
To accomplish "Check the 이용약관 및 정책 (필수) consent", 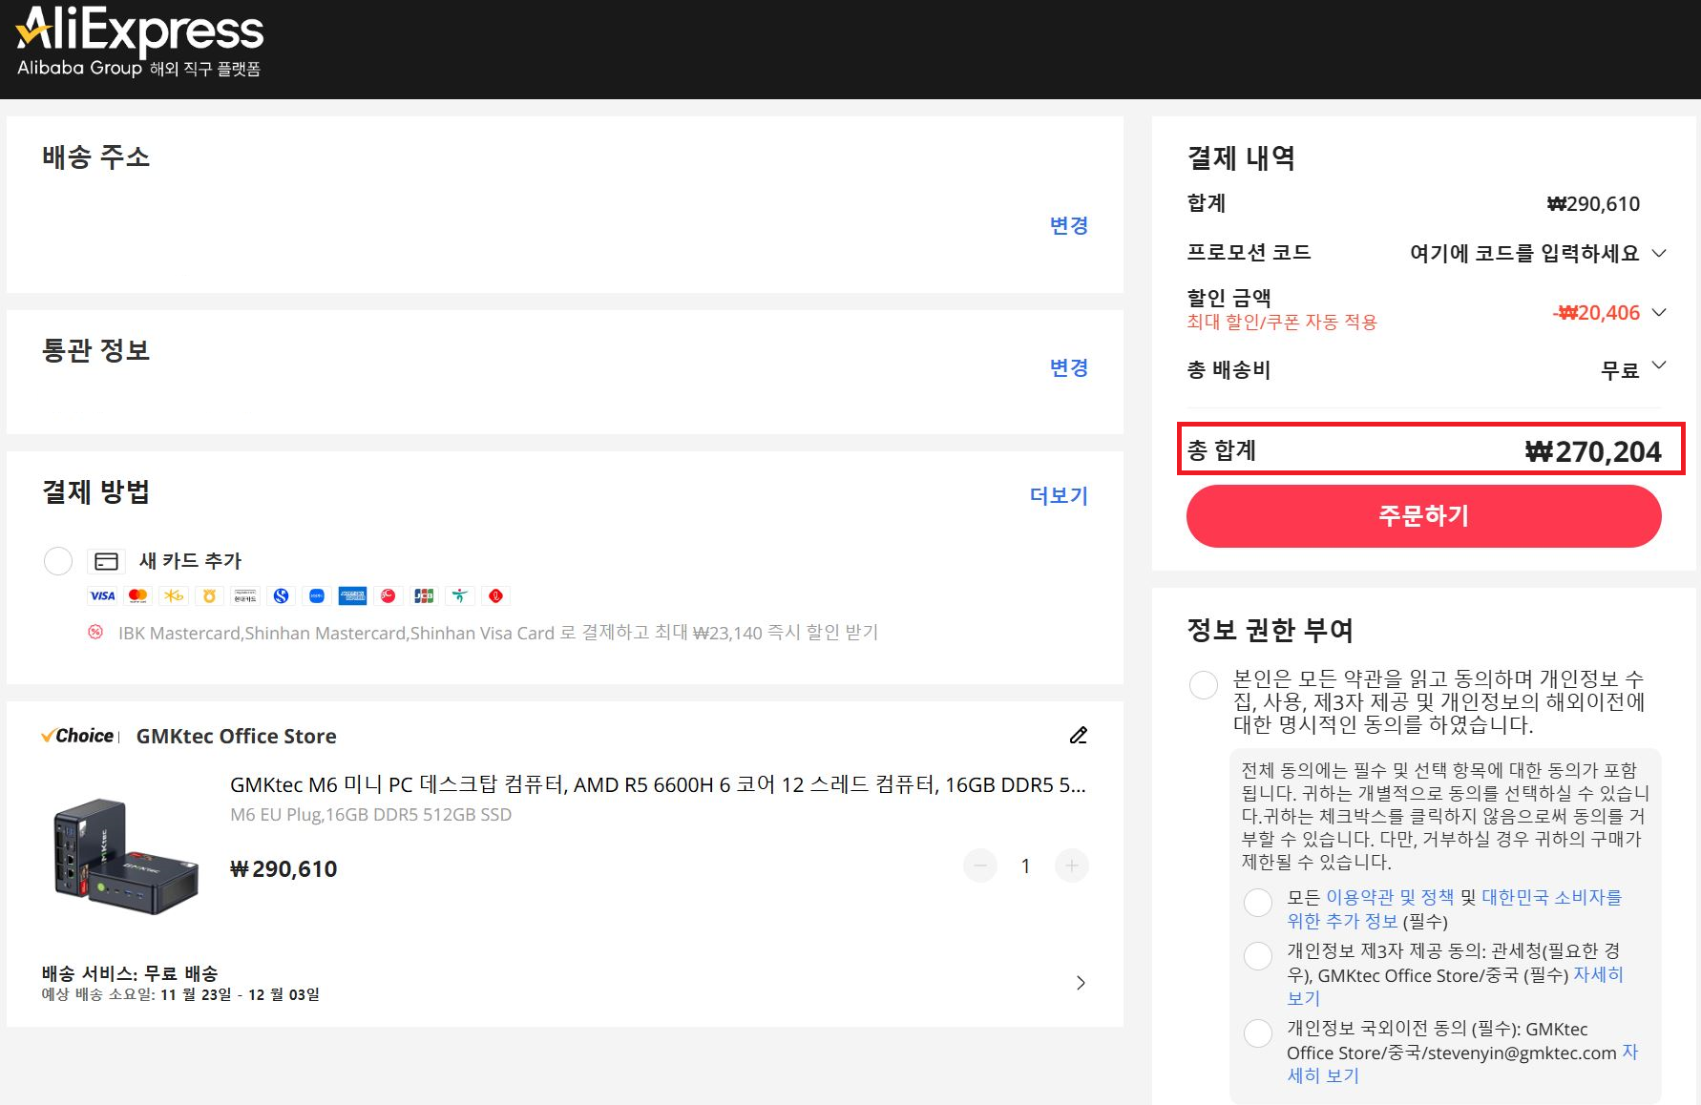I will 1258,903.
